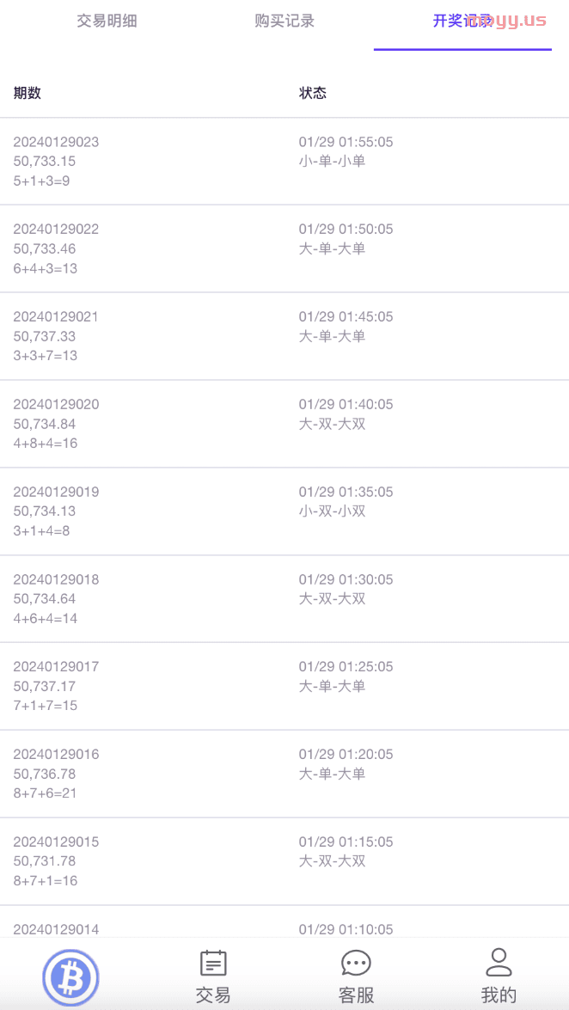Open the 我的 profile icon
This screenshot has height=1010, width=569.
(x=499, y=963)
